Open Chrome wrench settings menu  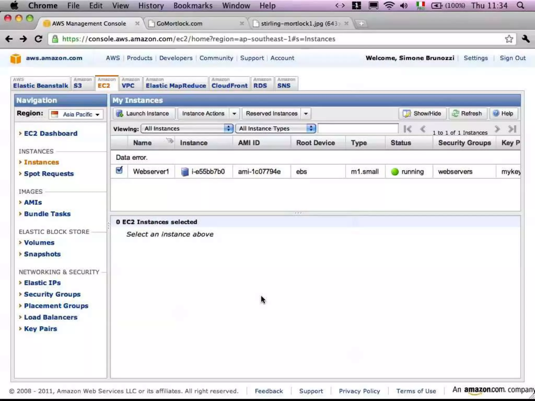(526, 39)
